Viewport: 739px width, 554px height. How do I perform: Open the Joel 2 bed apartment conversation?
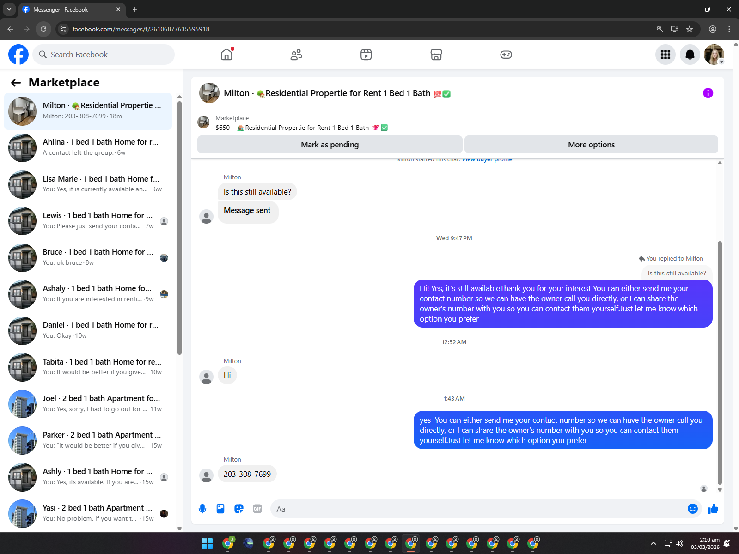pyautogui.click(x=88, y=404)
